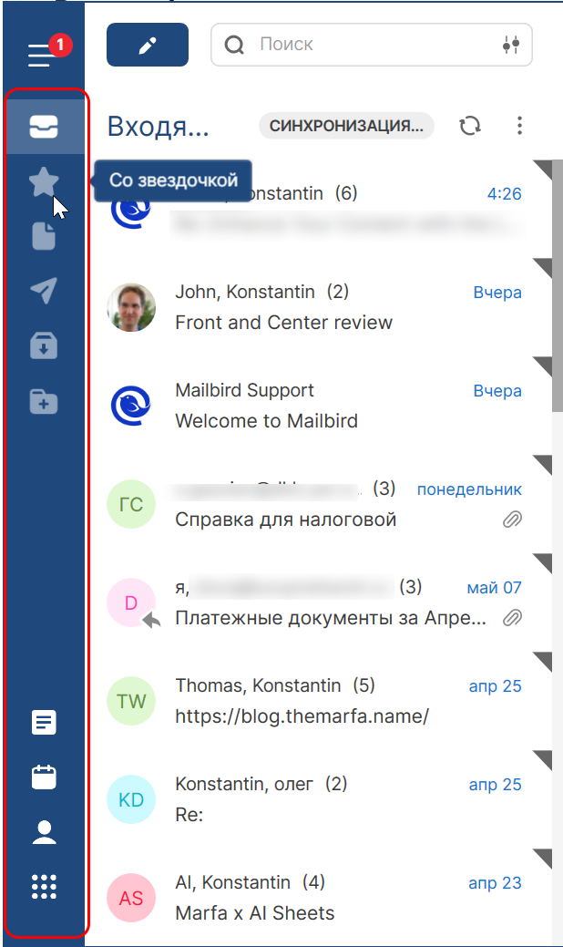
Task: Open the Starred folder icon
Action: pyautogui.click(x=44, y=181)
